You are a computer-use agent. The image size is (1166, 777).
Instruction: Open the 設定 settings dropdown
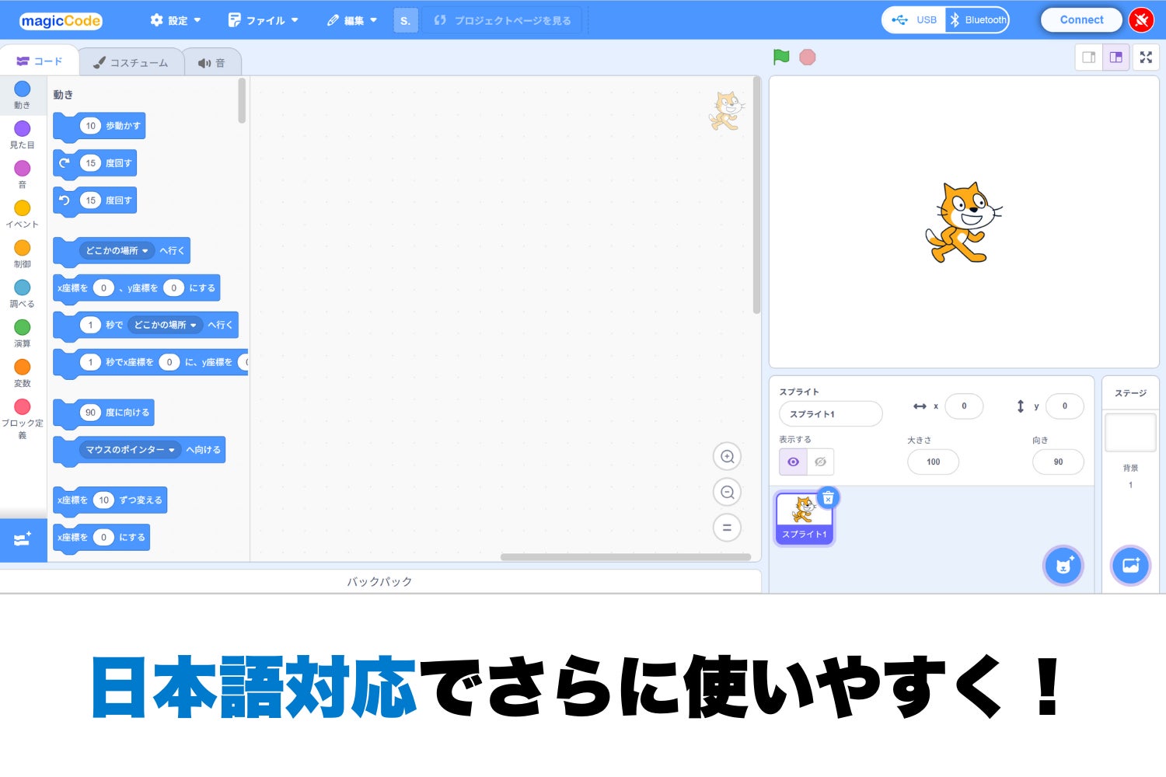click(176, 20)
